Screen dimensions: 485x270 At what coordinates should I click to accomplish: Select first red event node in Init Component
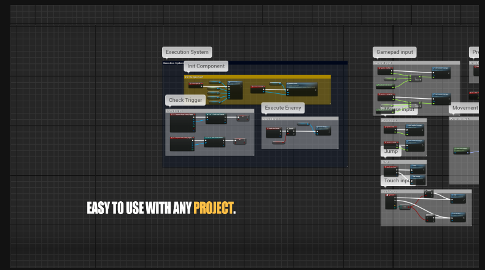195,85
